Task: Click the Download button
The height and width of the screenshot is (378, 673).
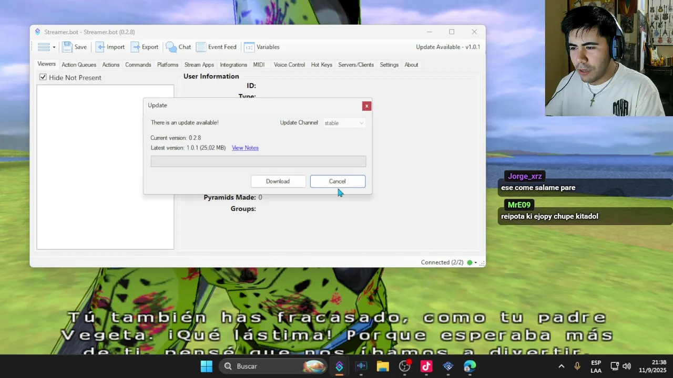Action: coord(278,181)
